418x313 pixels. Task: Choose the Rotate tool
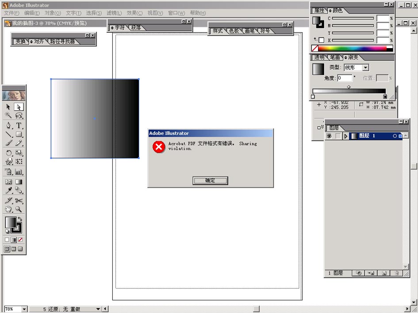point(8,153)
